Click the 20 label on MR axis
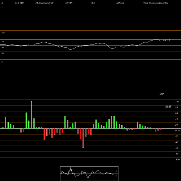181x181 pixels. pyautogui.click(x=177, y=125)
